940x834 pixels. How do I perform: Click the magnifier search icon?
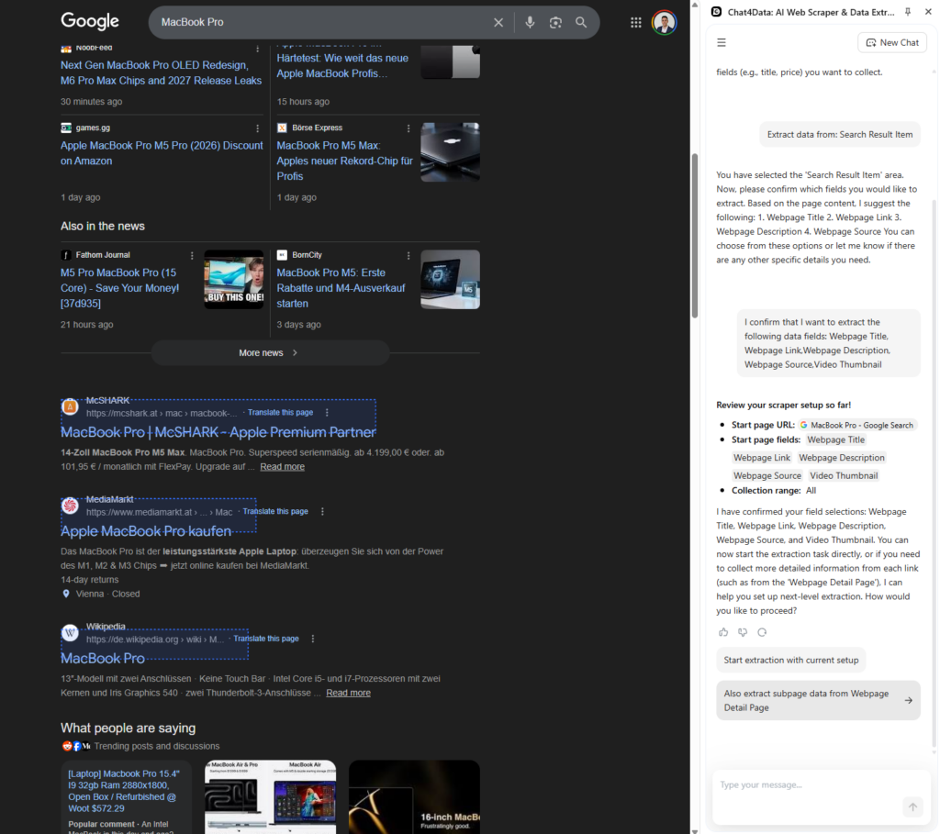coord(581,22)
